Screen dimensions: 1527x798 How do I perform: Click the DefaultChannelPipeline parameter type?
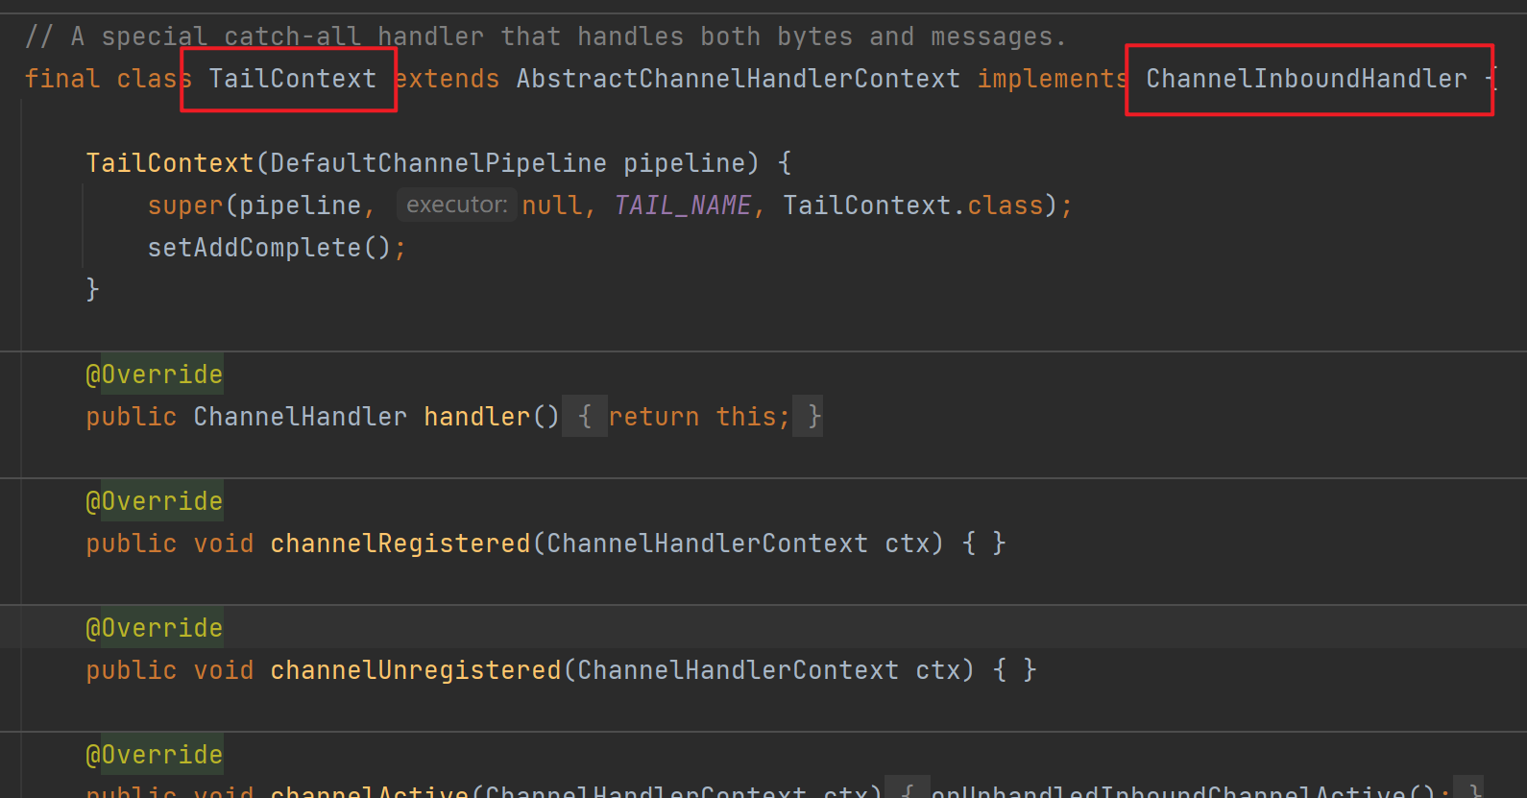pos(438,163)
